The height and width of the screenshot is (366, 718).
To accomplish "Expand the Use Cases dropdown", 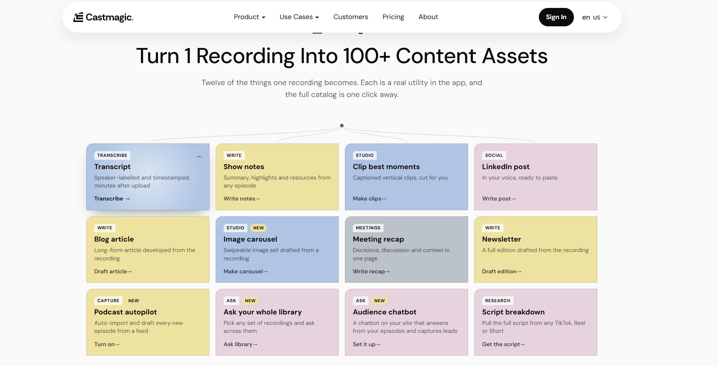I will pyautogui.click(x=299, y=17).
